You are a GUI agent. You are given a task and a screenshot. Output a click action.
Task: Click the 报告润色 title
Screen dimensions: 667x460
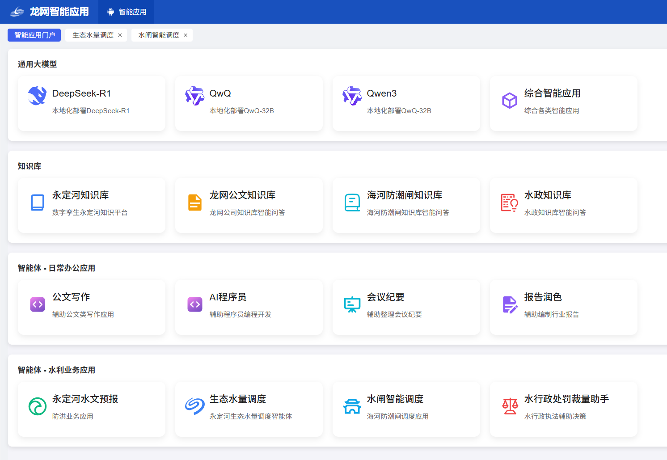pos(543,297)
